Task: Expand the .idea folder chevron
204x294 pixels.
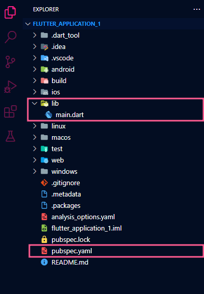Action: pyautogui.click(x=35, y=46)
